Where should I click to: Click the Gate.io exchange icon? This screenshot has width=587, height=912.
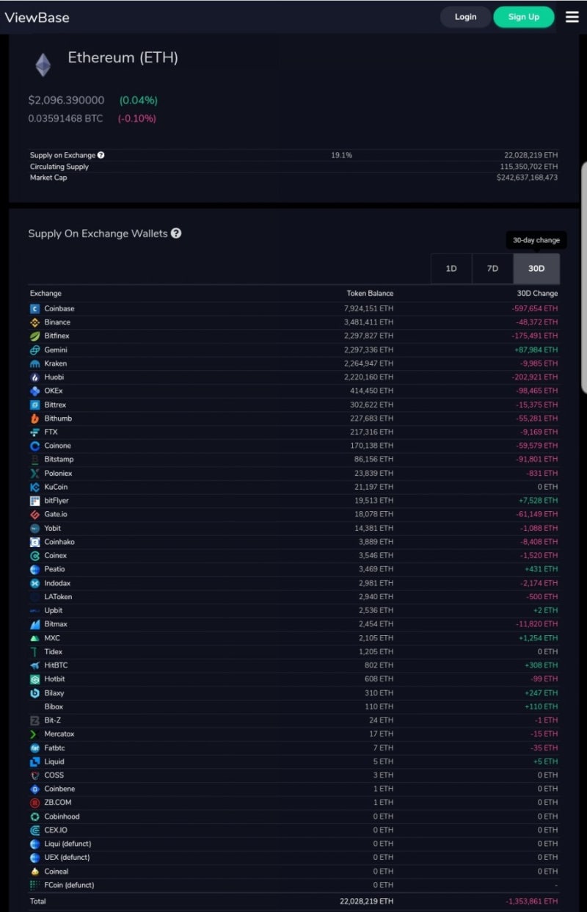pos(34,514)
